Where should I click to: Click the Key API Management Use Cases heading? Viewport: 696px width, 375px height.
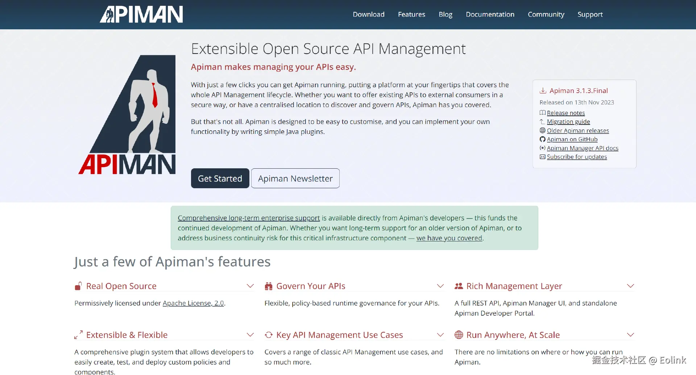pyautogui.click(x=340, y=335)
